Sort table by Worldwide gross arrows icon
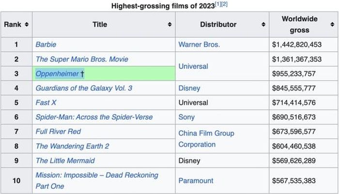The height and width of the screenshot is (194, 339). click(x=332, y=24)
